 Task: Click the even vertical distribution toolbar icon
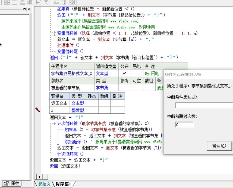tap(23, 2)
